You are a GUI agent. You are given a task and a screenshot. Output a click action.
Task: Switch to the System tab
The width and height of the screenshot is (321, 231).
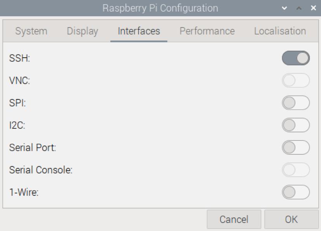pyautogui.click(x=31, y=31)
